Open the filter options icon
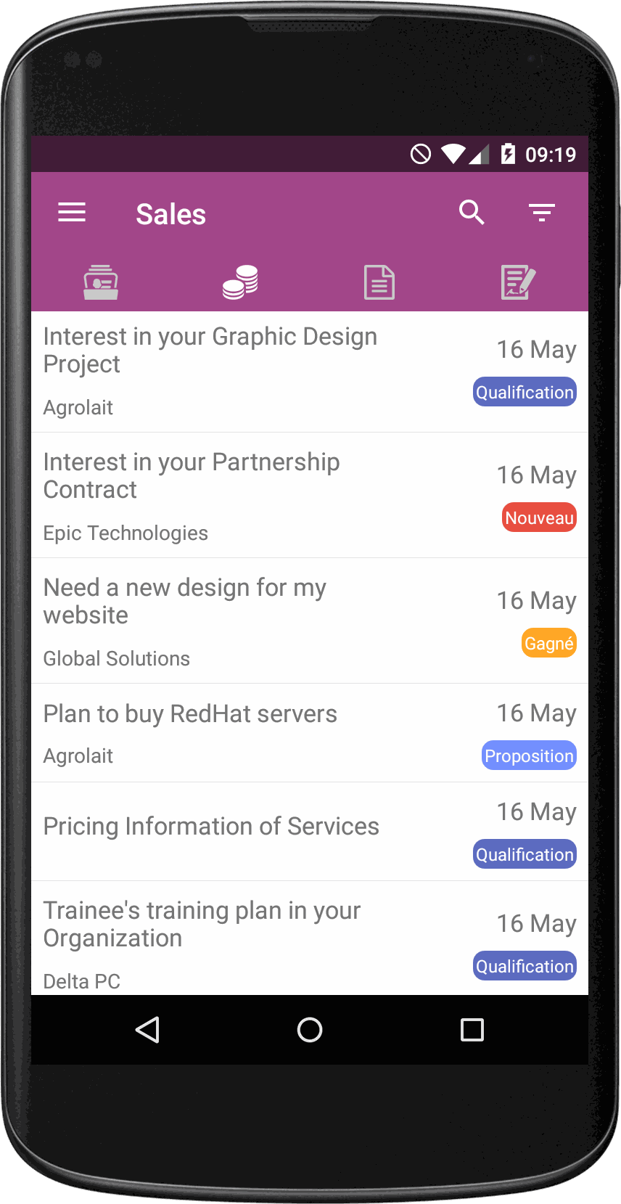621x1204 pixels. [542, 213]
